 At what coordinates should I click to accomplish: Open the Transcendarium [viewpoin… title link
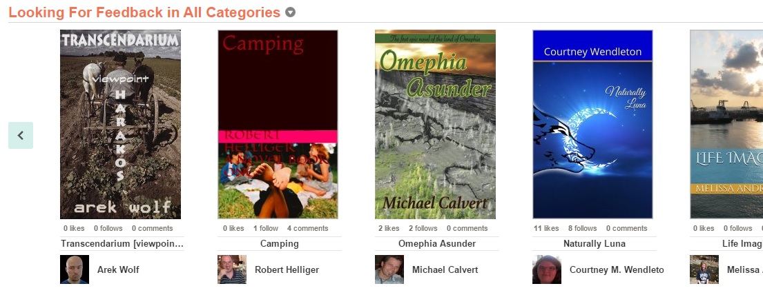coord(122,243)
